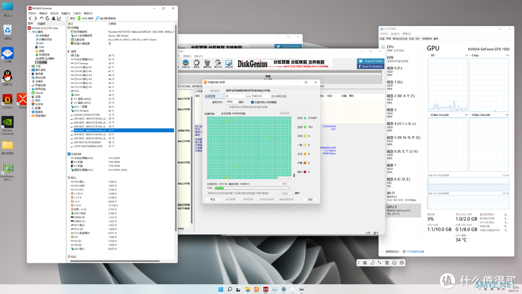Click AIDA64 forward arrow icon

click(x=36, y=18)
